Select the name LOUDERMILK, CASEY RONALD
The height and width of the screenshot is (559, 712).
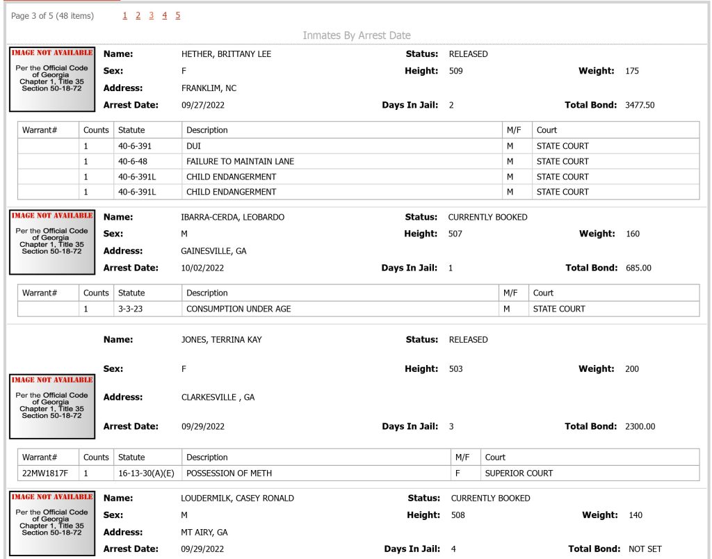[238, 498]
